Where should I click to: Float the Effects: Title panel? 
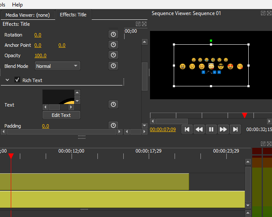[x=138, y=24]
